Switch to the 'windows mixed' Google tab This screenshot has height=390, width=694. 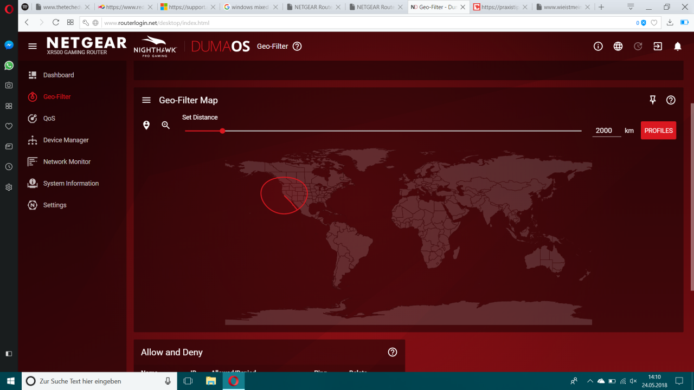[250, 7]
